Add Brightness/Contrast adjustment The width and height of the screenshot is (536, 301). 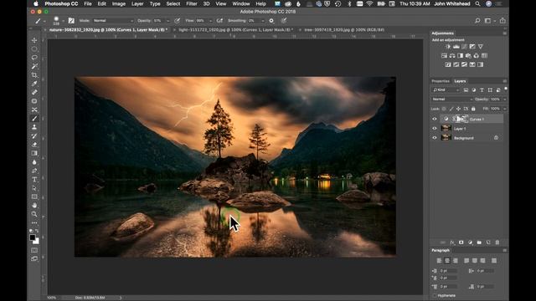[448, 47]
